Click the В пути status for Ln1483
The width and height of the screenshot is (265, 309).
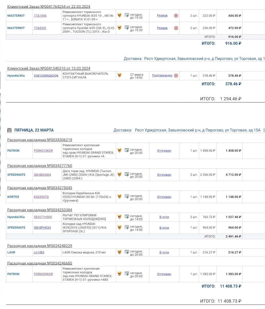164,252
